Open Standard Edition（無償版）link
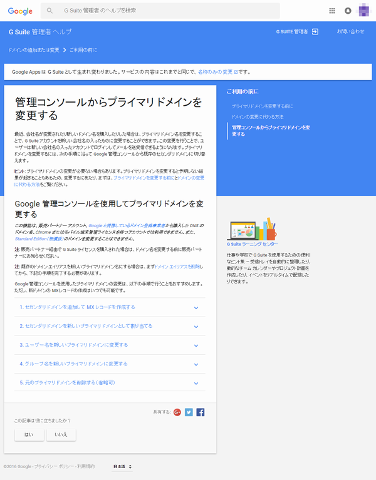 tap(39, 239)
